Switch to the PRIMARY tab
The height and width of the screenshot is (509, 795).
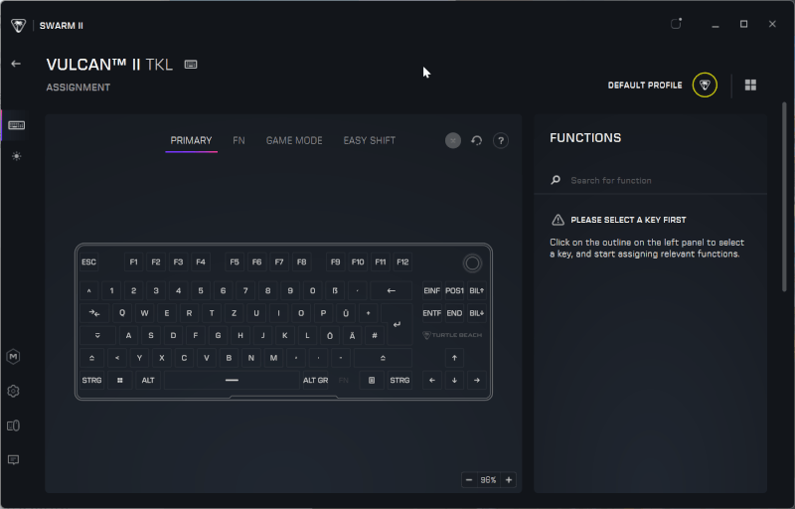(x=191, y=140)
